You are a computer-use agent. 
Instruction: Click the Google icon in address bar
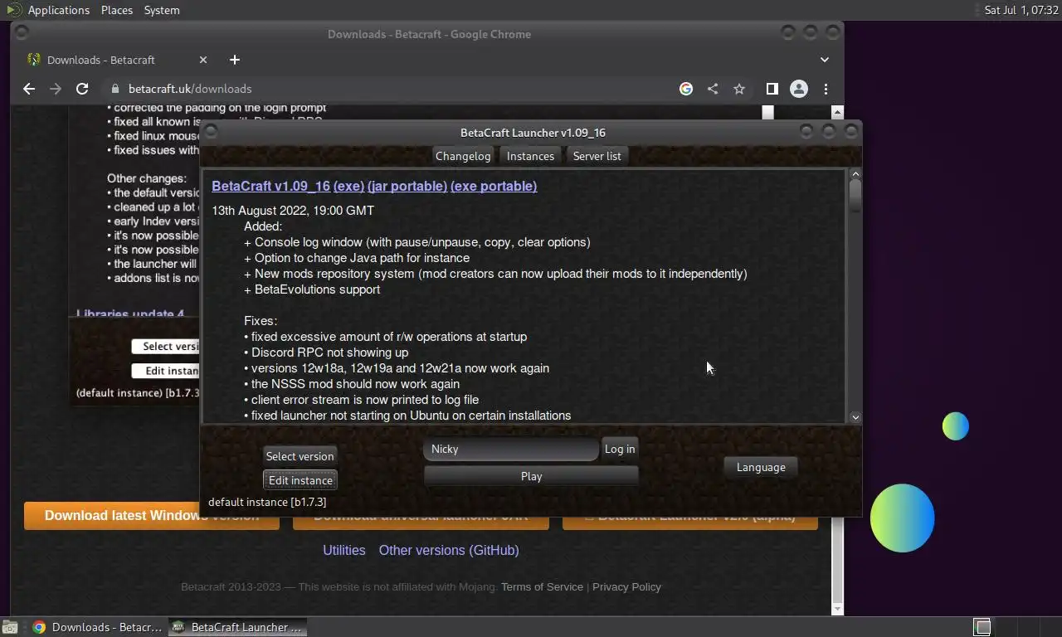(x=686, y=89)
